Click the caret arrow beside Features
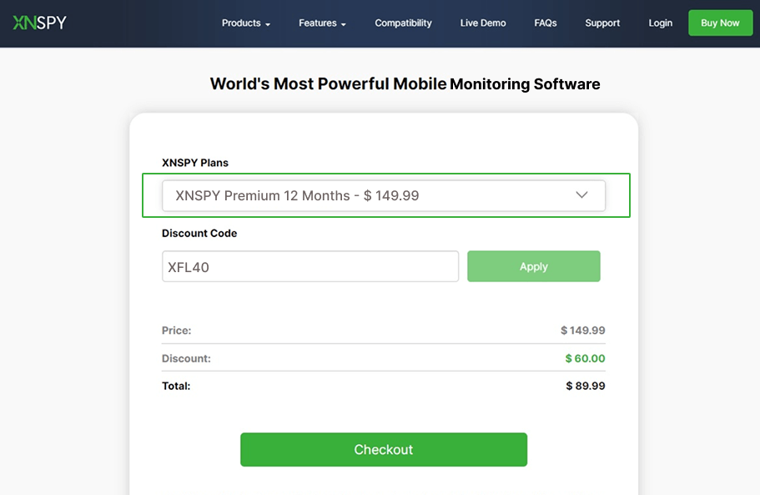This screenshot has width=760, height=495. (344, 24)
